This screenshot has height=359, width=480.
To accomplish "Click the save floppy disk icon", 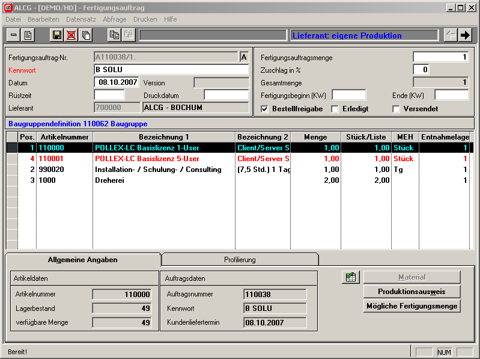I will (x=57, y=35).
